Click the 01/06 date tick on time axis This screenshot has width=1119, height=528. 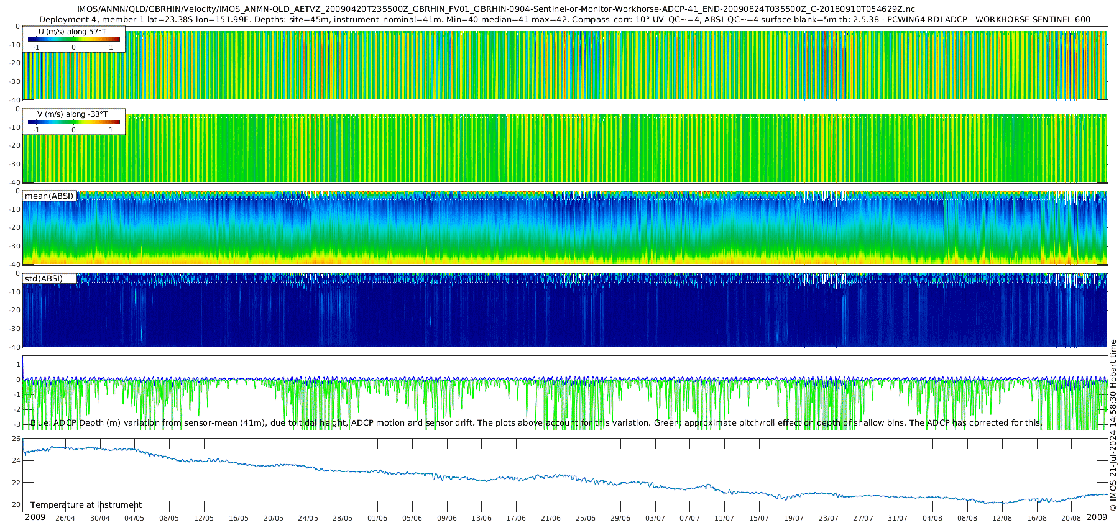pos(377,518)
